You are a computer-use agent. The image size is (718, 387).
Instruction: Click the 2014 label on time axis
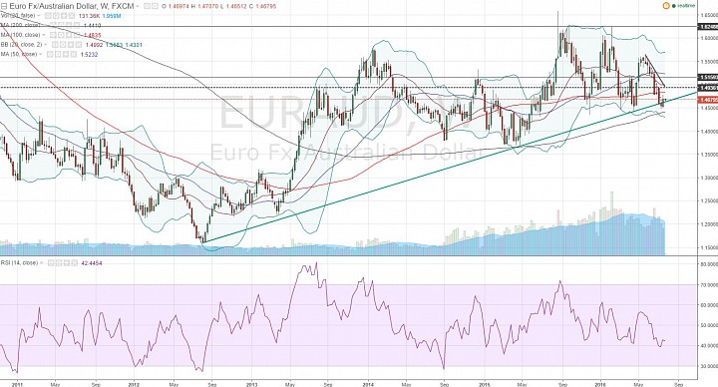point(369,384)
